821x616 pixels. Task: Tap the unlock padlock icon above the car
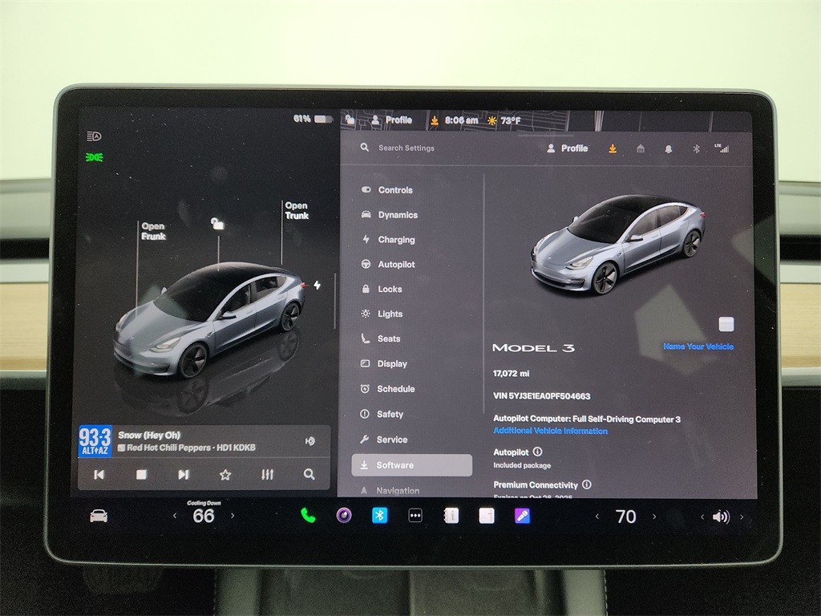(x=217, y=224)
